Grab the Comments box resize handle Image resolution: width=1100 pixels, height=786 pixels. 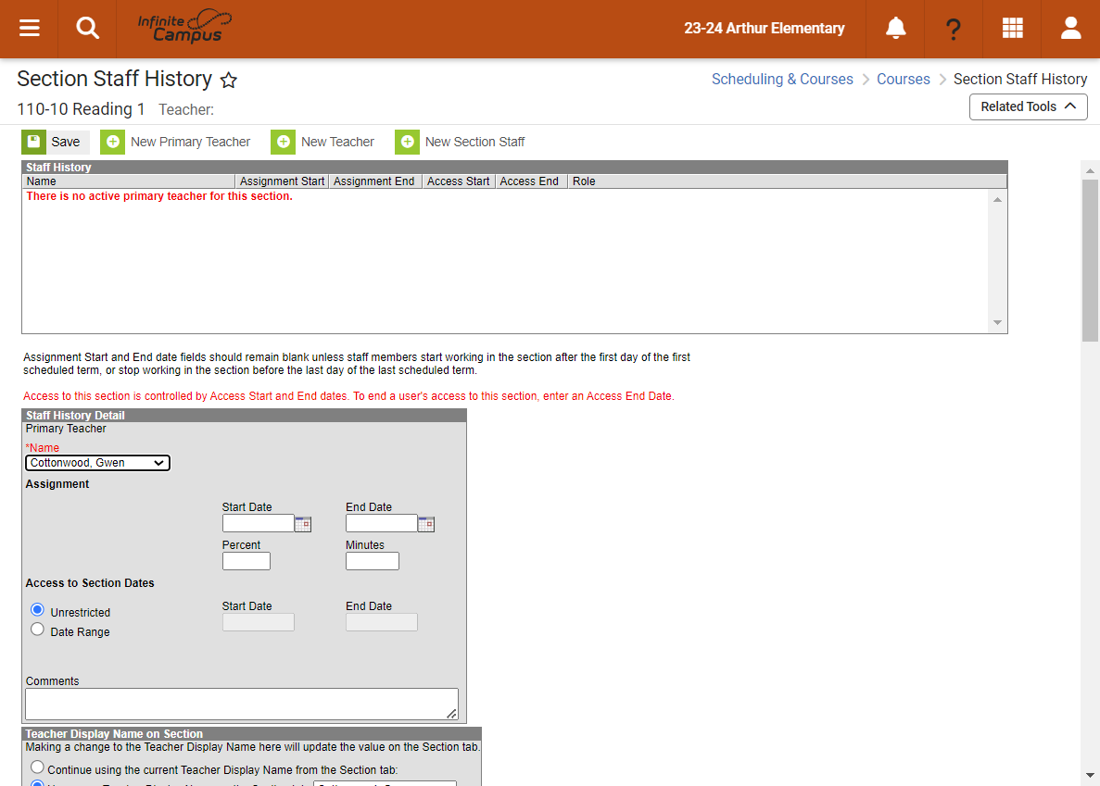[452, 713]
